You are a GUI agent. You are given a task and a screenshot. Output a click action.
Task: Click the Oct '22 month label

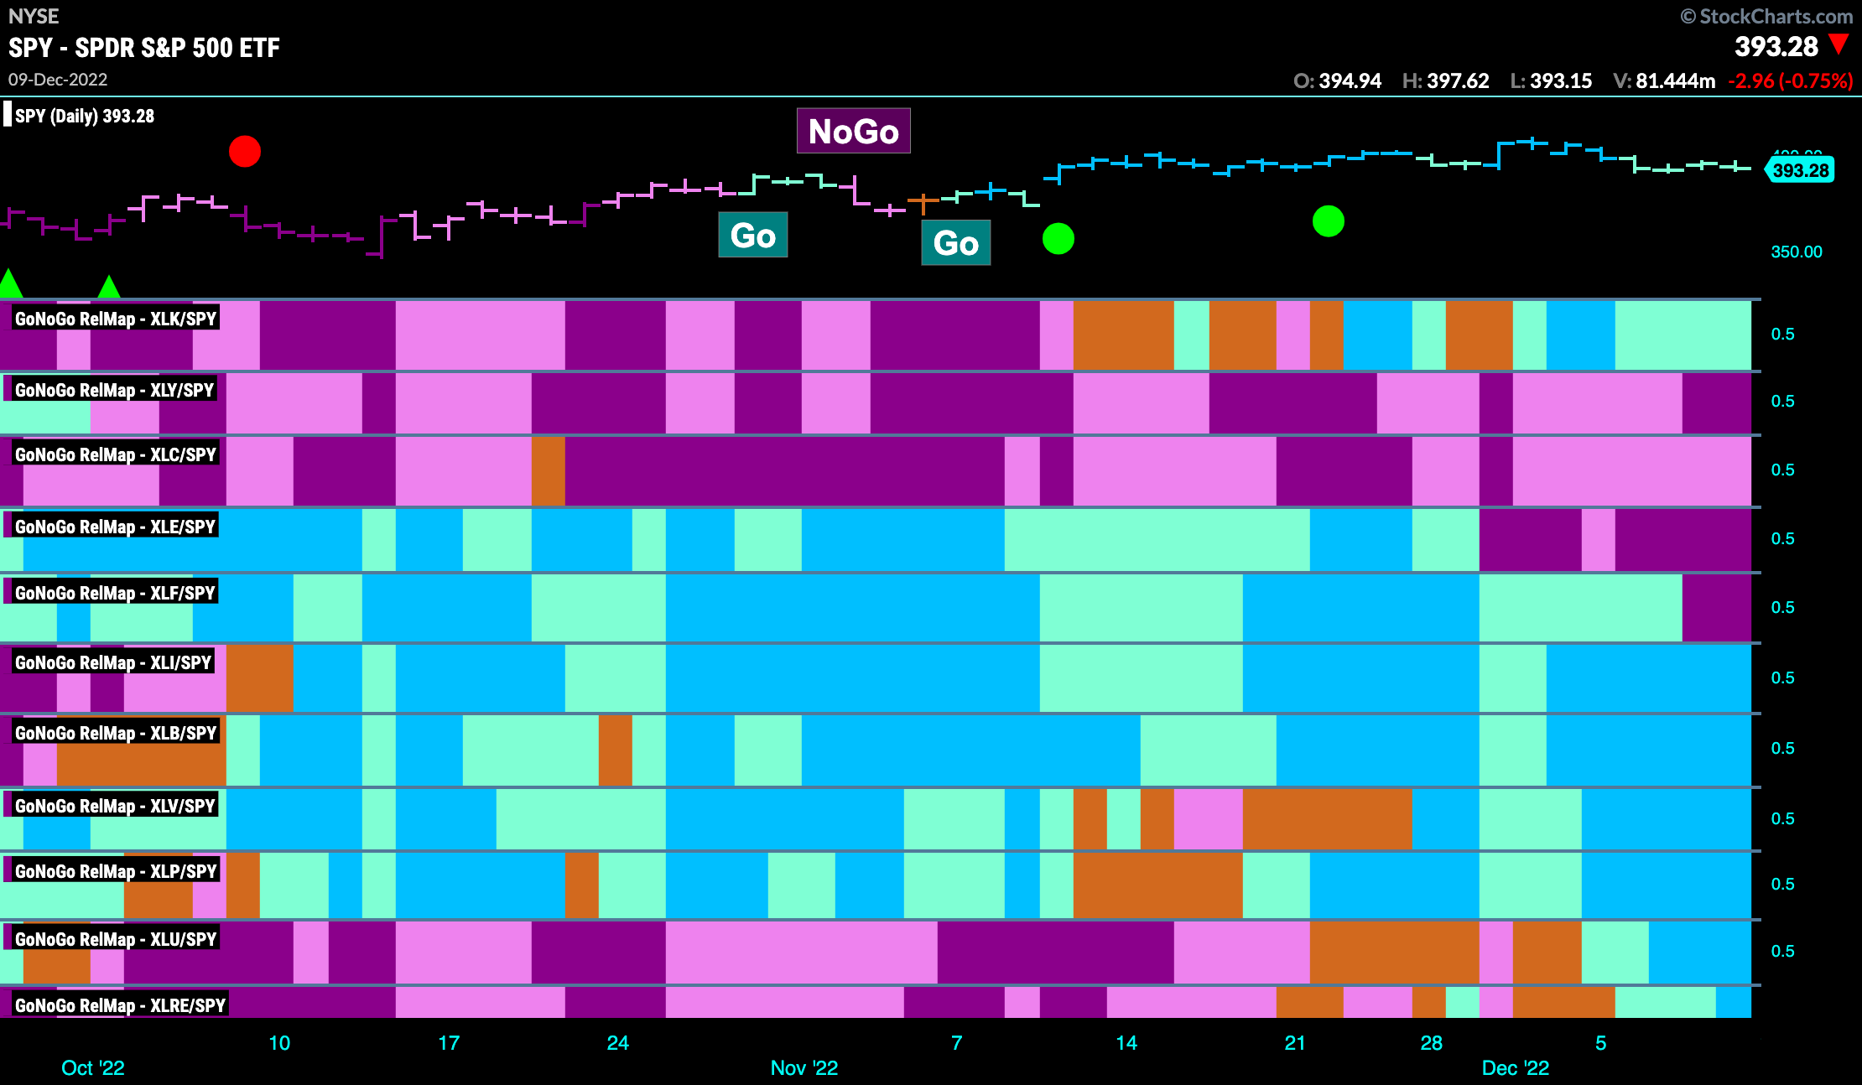(93, 1067)
